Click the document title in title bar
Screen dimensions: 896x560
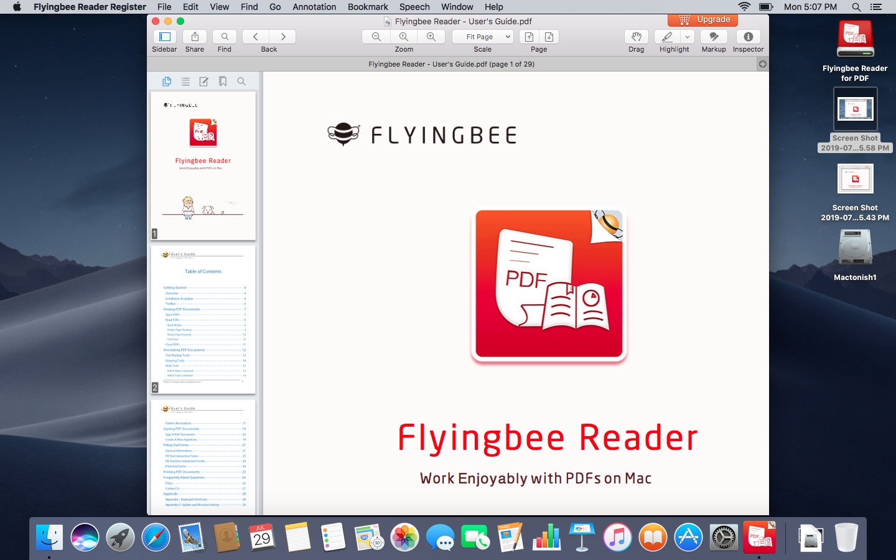(463, 21)
